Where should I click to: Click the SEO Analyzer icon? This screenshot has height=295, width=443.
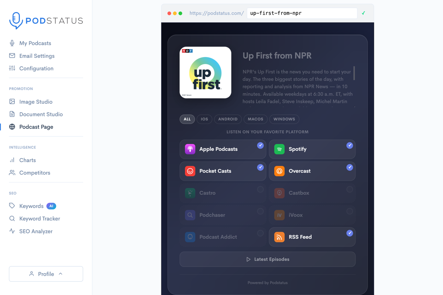click(12, 231)
